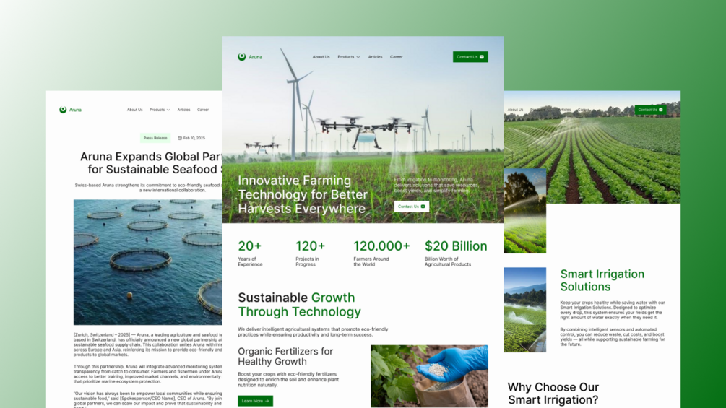
Task: Click Why Choose Our Smart Irrigation heading
Action: (553, 394)
